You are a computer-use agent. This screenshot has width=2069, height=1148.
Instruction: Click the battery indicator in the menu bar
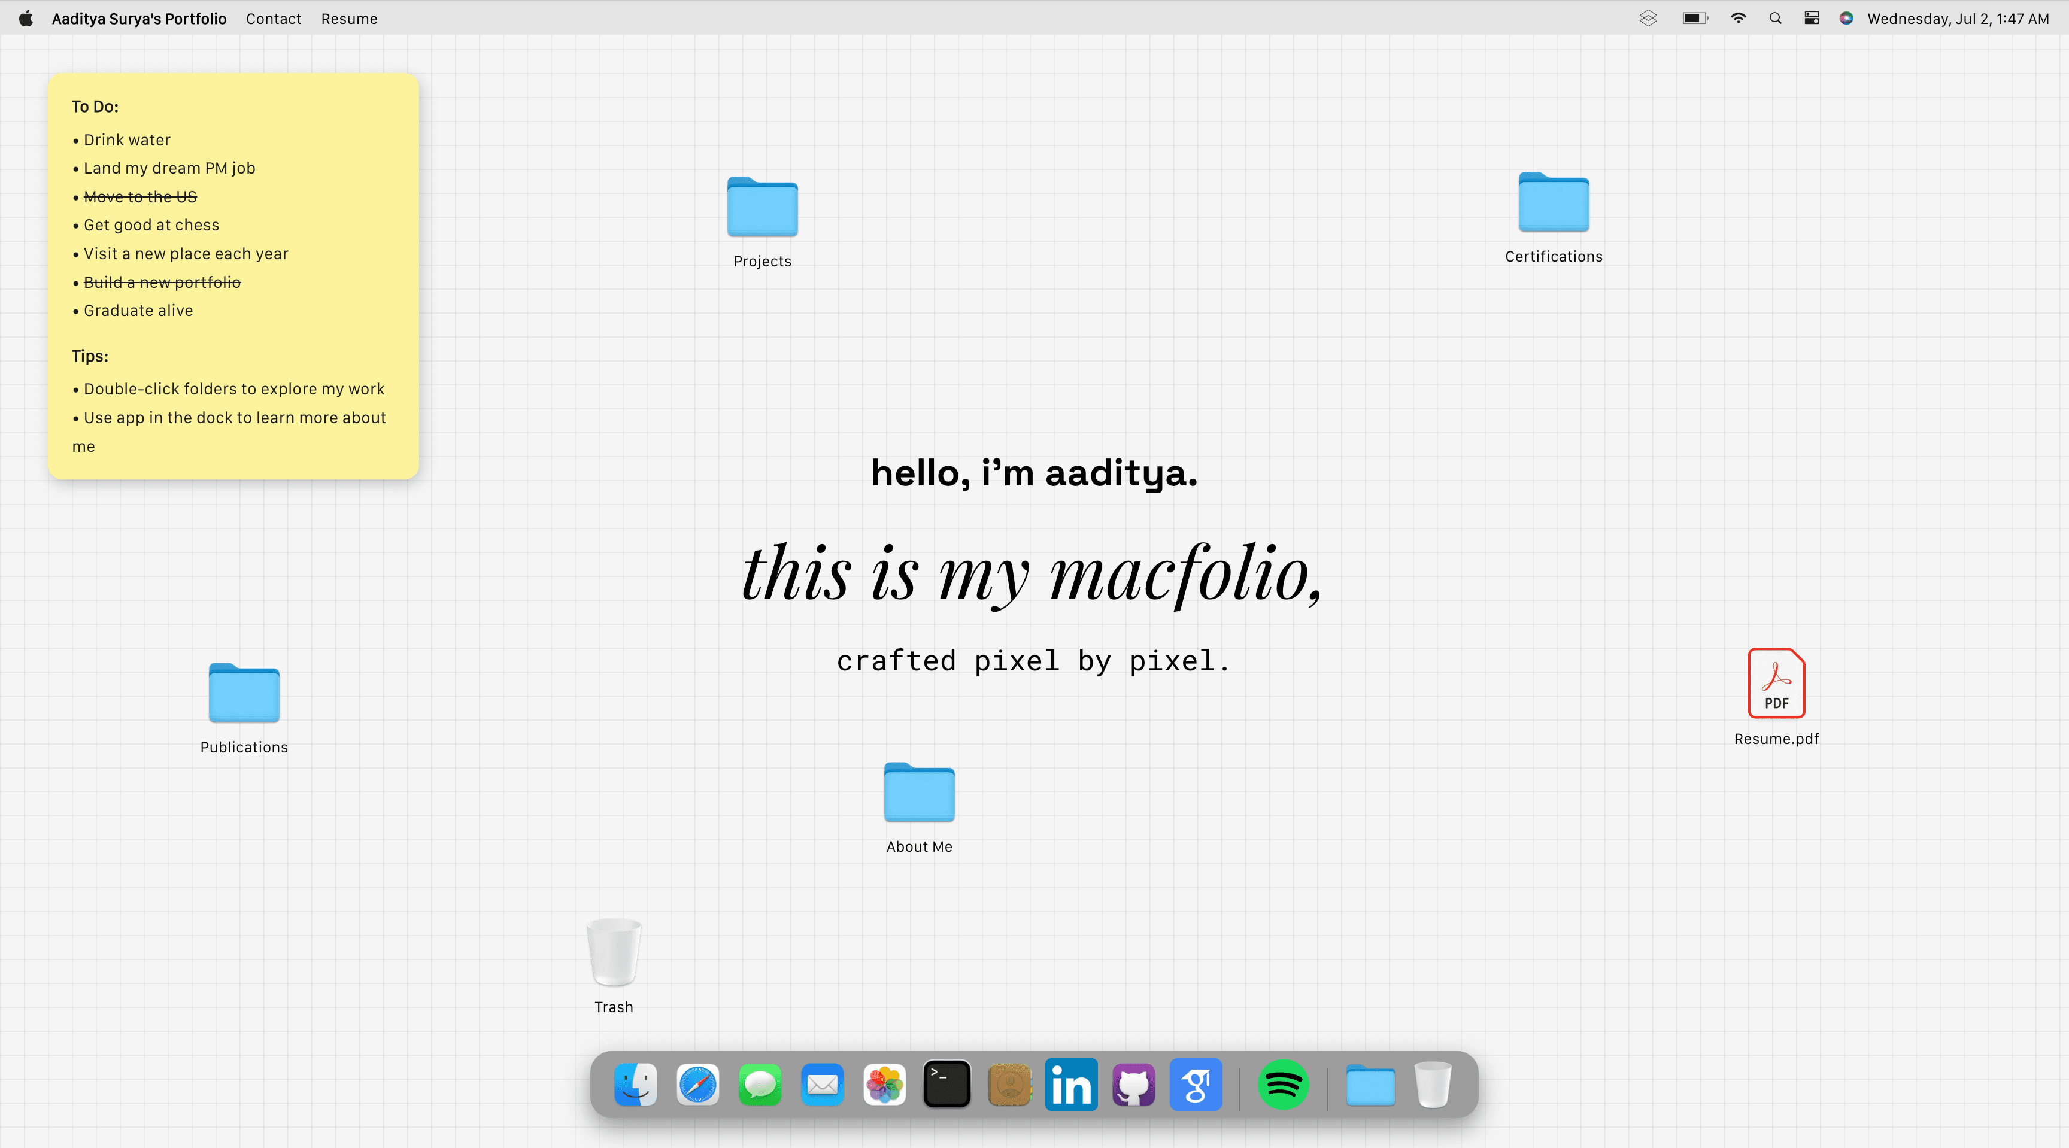click(x=1695, y=18)
